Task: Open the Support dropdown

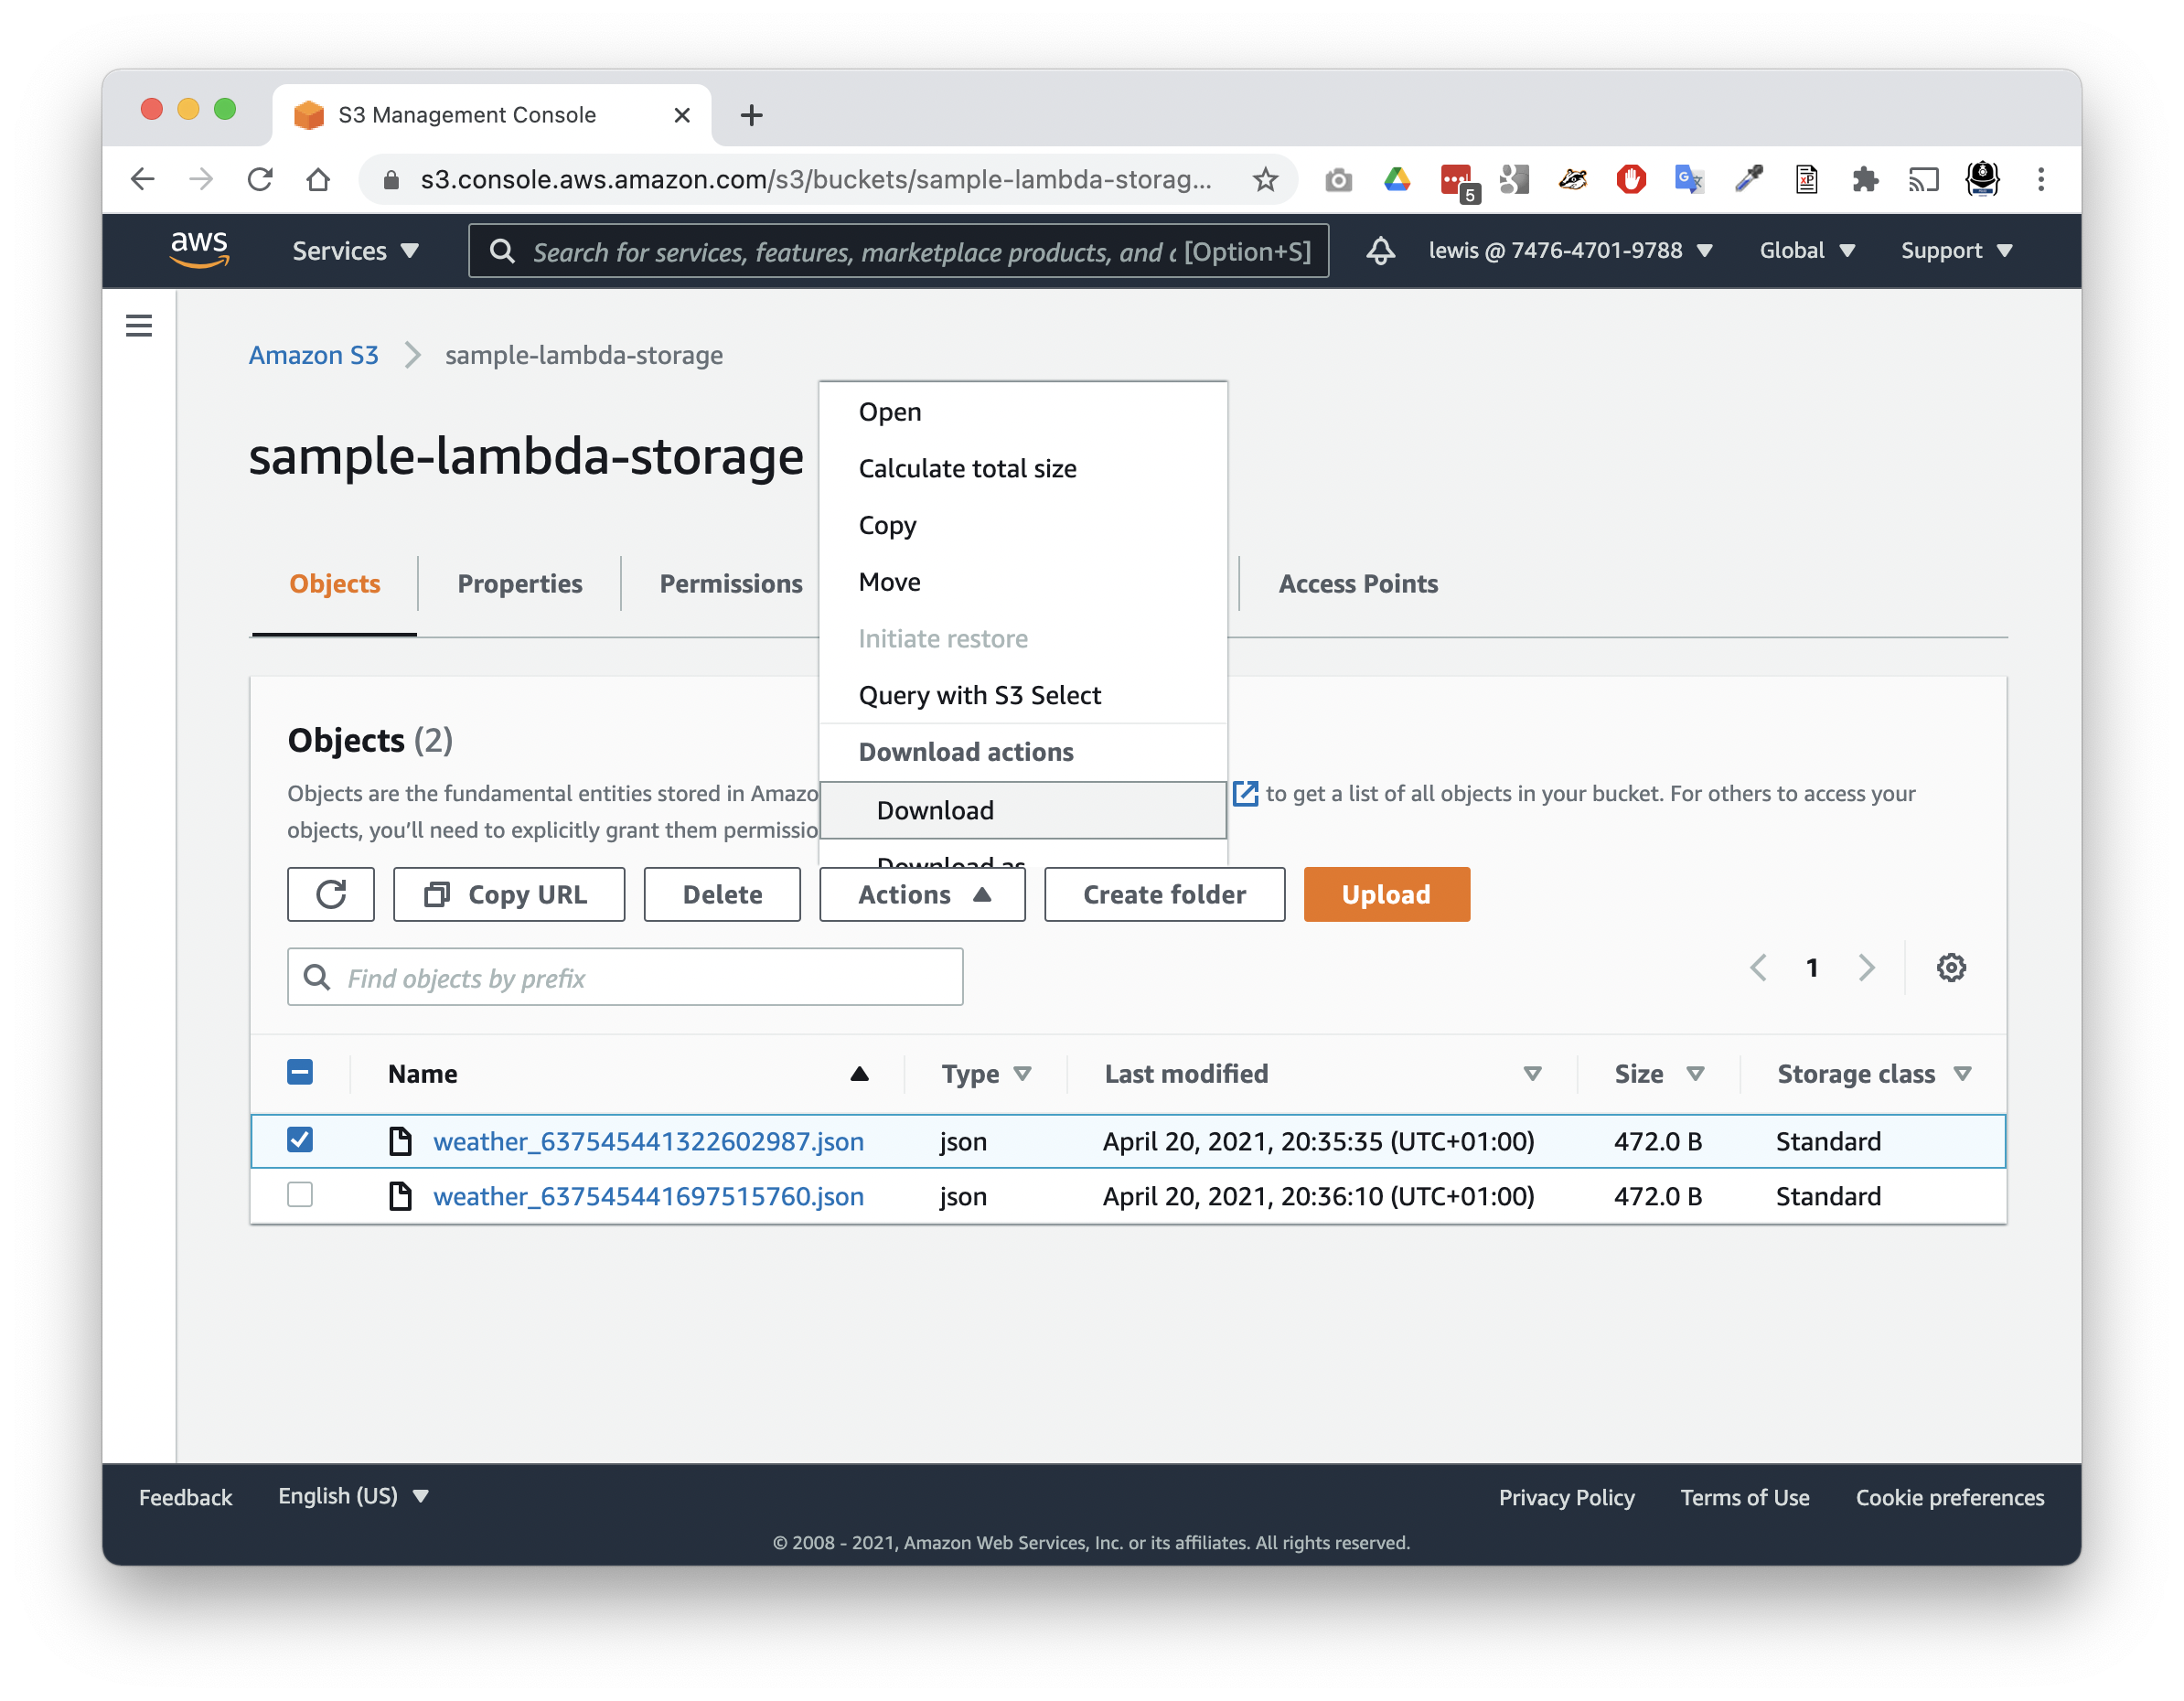Action: point(1956,250)
